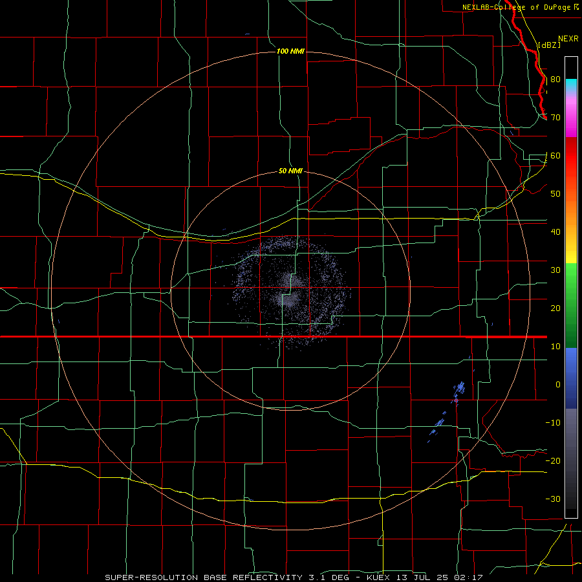Click the 50 NMI range ring label
This screenshot has height=582, width=582.
(290, 171)
